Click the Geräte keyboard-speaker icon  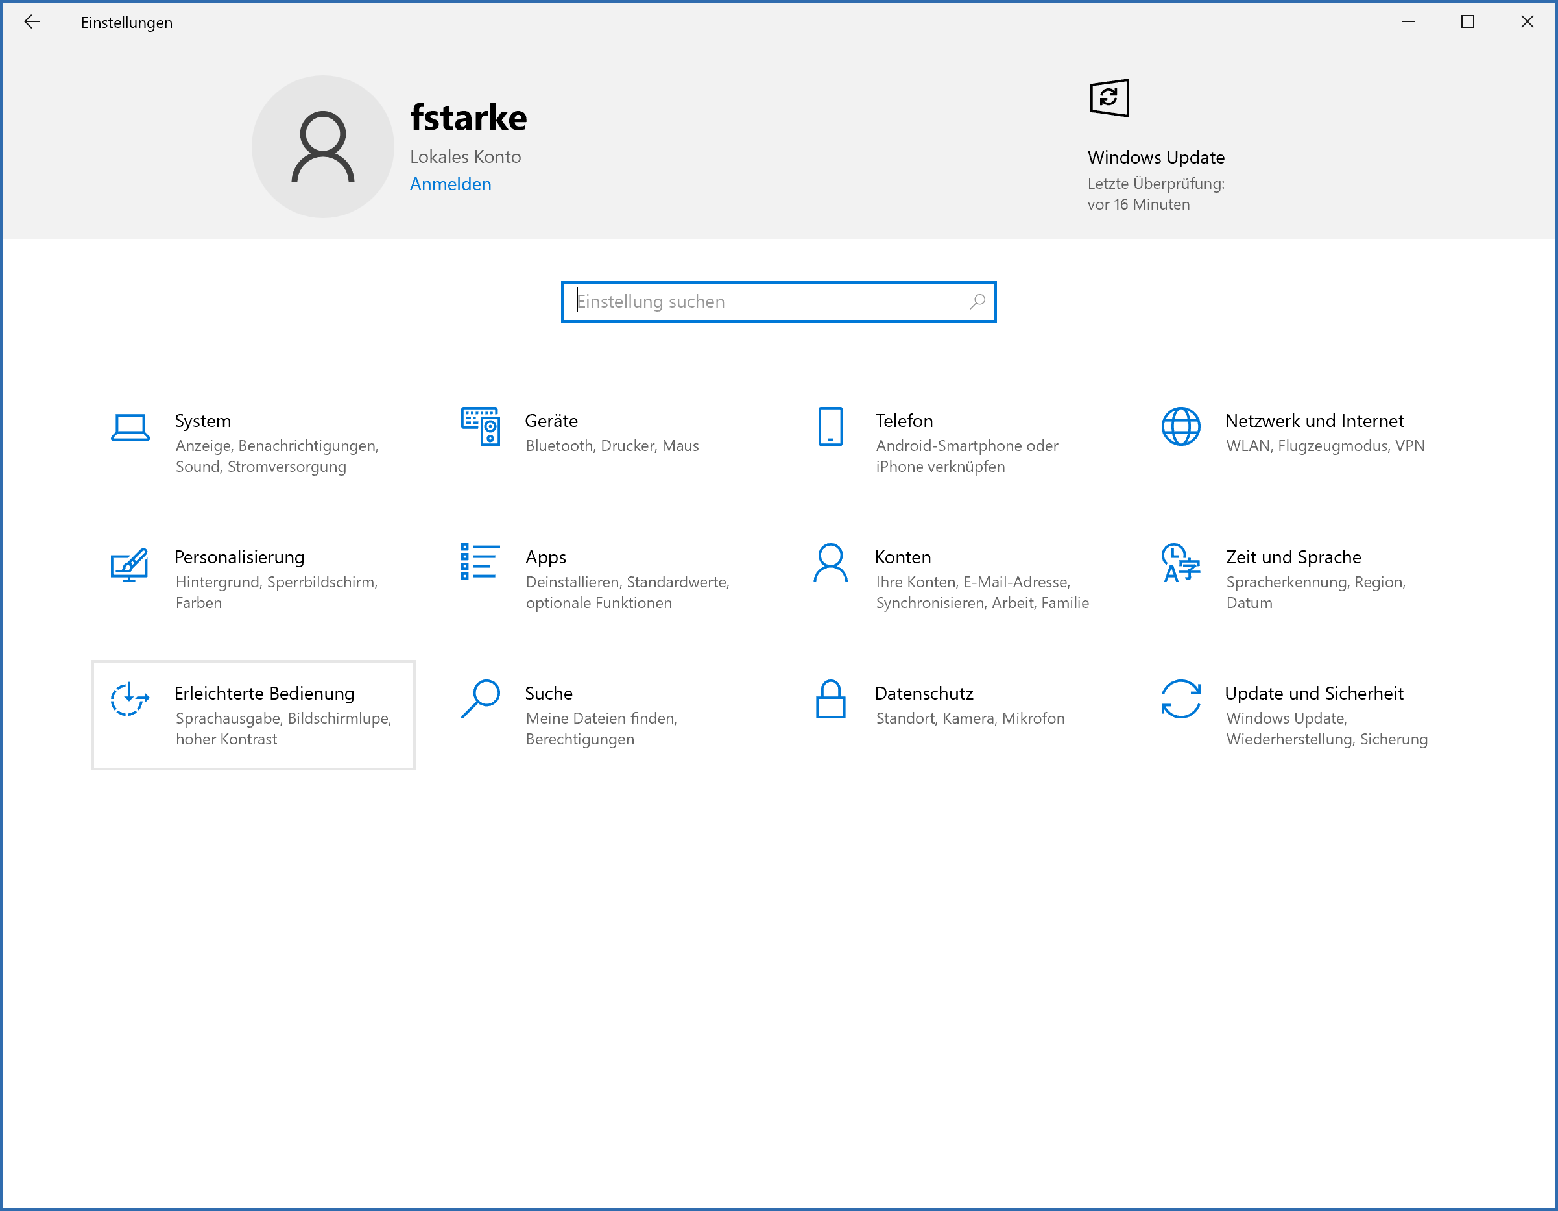click(480, 426)
